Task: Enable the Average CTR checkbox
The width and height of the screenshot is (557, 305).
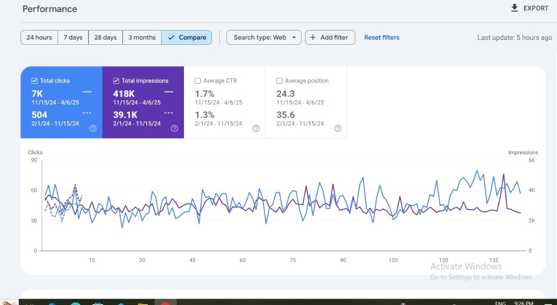Action: point(198,80)
